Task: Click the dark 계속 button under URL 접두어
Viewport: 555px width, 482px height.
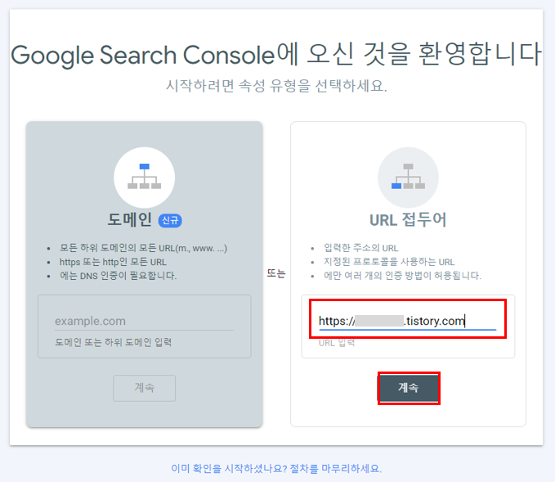Action: click(409, 388)
